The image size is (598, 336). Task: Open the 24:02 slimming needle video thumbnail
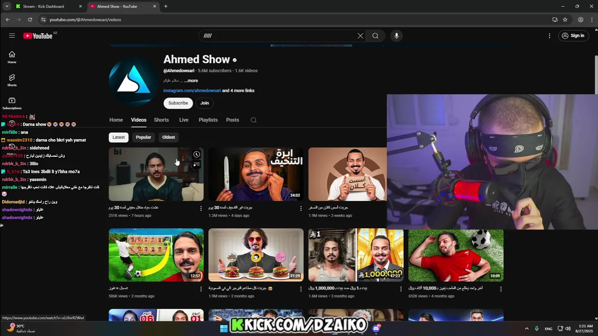pos(256,174)
